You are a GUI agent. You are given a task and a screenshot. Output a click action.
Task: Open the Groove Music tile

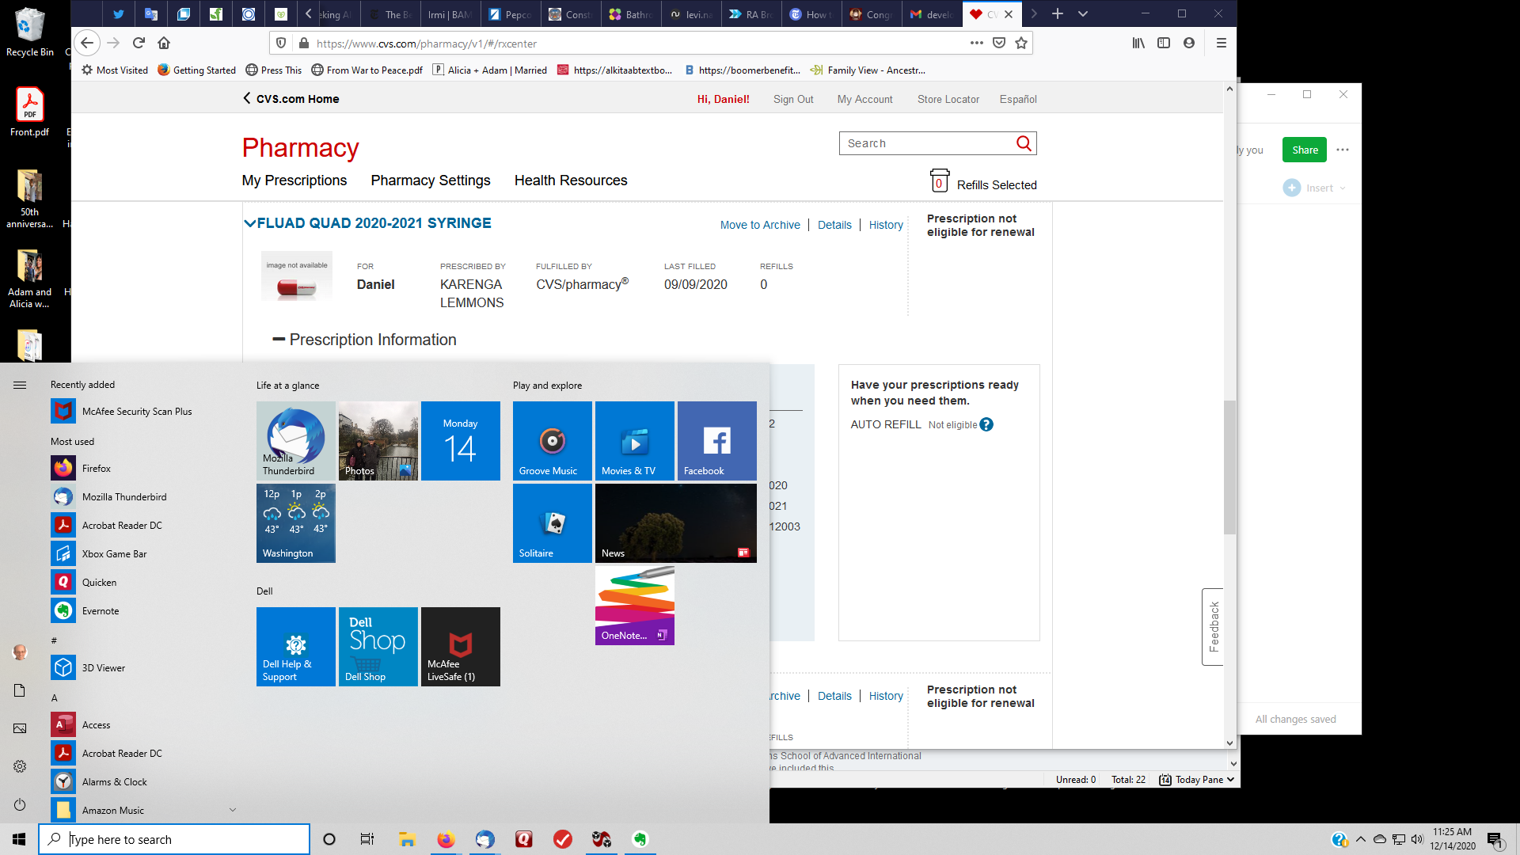pos(552,441)
